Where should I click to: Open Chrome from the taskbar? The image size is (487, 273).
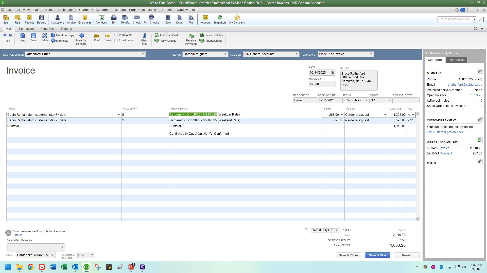click(31, 267)
